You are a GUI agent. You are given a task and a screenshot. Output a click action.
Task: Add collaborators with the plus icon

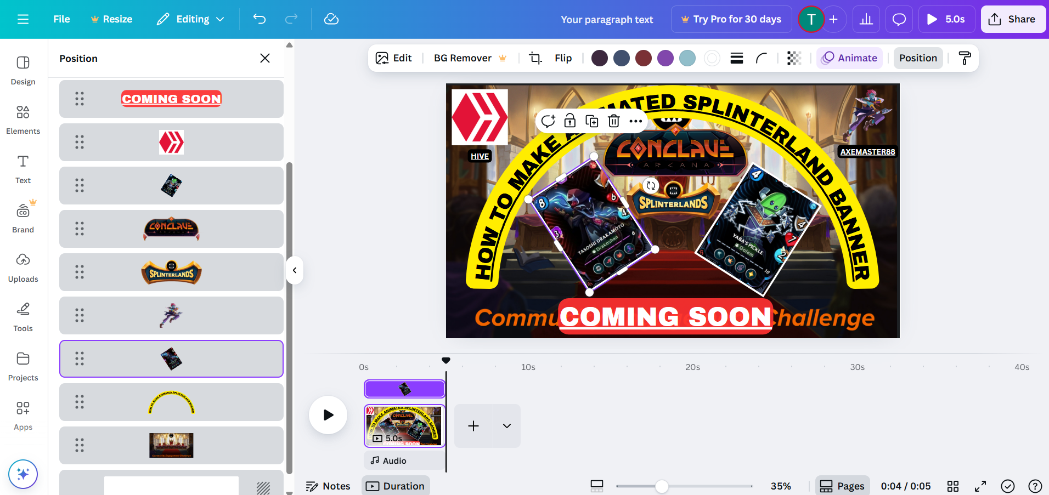(833, 19)
